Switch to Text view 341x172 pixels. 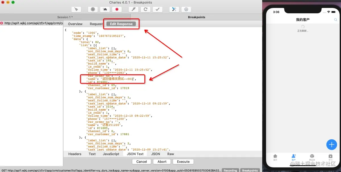point(92,154)
